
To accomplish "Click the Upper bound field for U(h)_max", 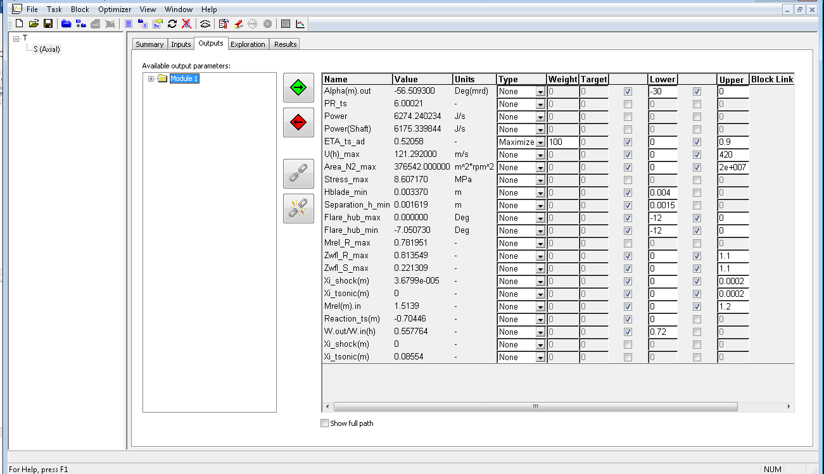I will [733, 154].
